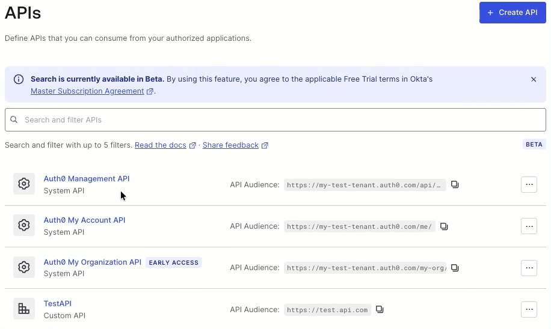Click System API label under Auth0 My Account API

(x=64, y=232)
